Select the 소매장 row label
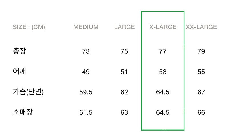228x136 pixels. (x=23, y=112)
